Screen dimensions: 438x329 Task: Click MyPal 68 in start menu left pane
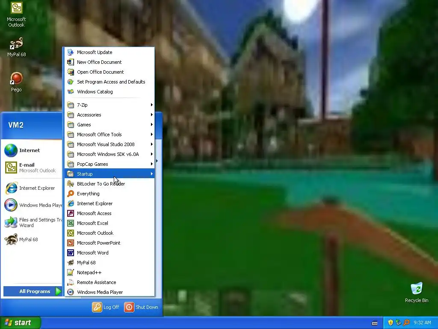(x=32, y=239)
